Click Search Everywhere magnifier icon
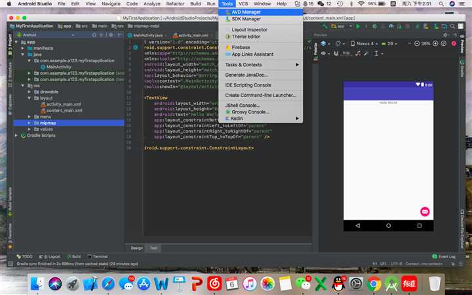The image size is (472, 295). pos(452,26)
